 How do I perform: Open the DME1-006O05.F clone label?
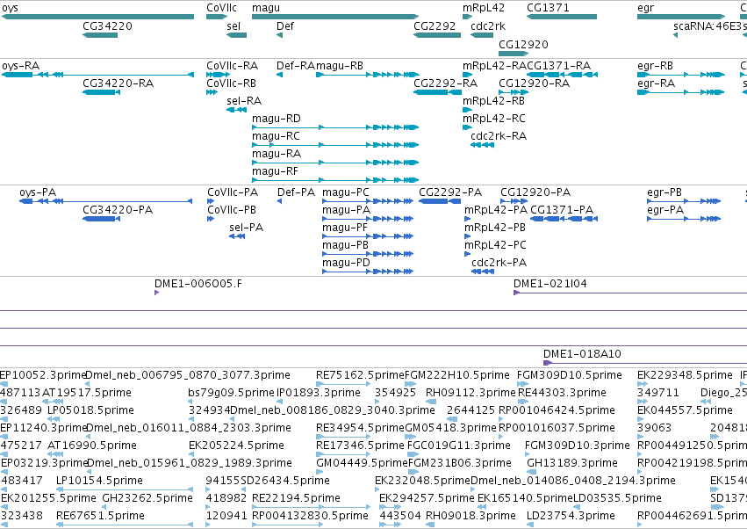click(198, 284)
